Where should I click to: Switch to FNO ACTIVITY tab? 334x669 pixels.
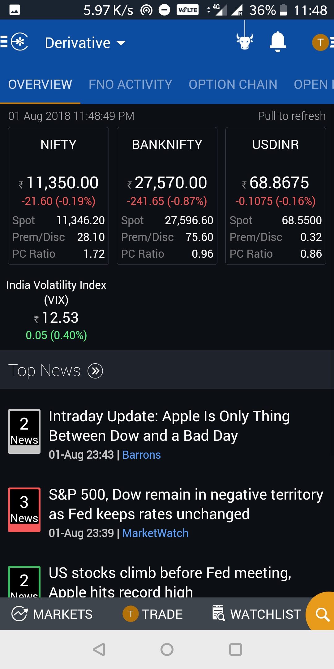(130, 85)
